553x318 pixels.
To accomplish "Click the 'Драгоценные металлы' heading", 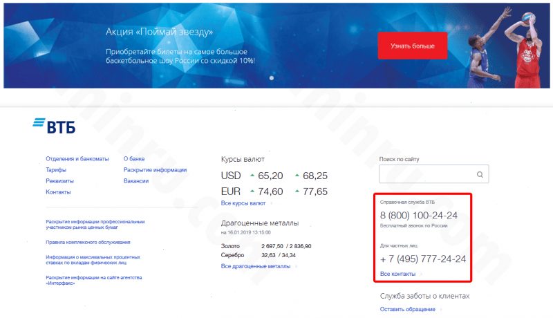I will (260, 223).
